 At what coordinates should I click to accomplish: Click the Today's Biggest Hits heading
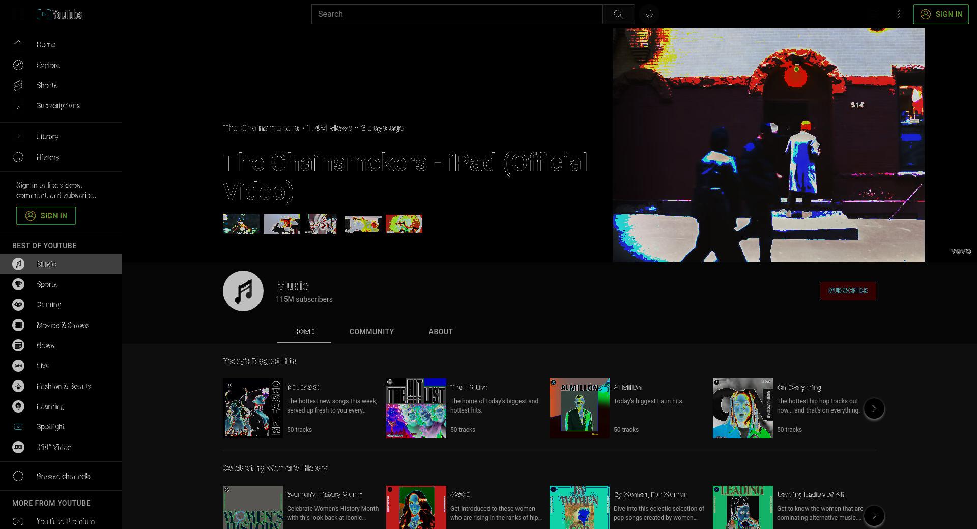[x=260, y=361]
